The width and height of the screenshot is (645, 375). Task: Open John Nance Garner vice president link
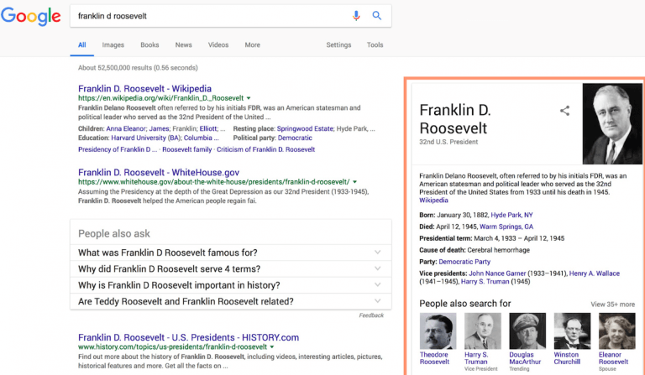[x=497, y=273]
